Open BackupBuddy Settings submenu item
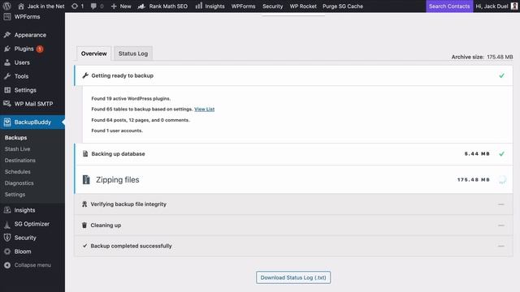This screenshot has width=520, height=292. point(15,195)
